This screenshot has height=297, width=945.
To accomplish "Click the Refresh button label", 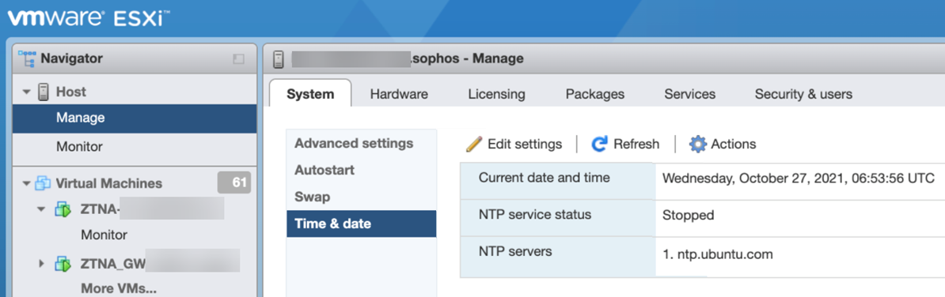I will click(636, 145).
